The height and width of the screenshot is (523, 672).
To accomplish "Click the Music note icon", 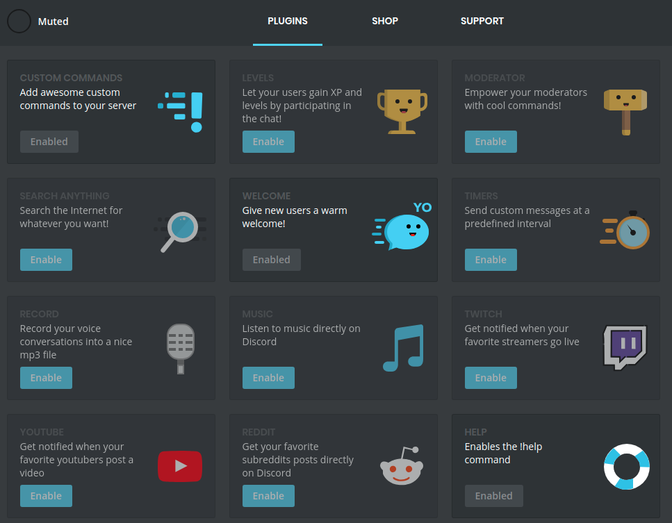I will [403, 348].
